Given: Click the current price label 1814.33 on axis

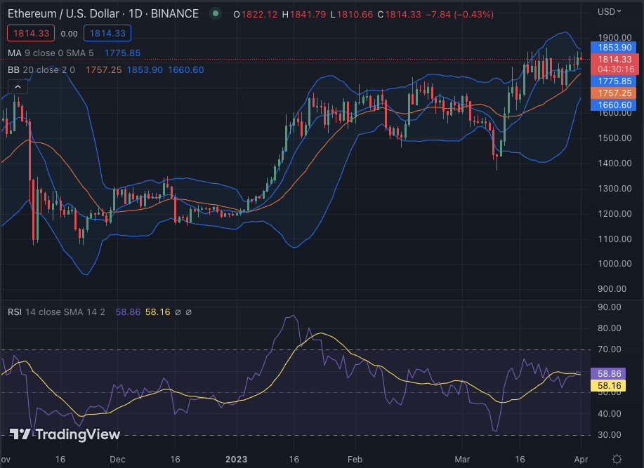Looking at the screenshot, I should coord(615,60).
